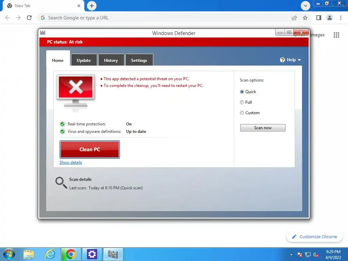Viewport: 348px width, 261px height.
Task: Click the 'Up to date' definitions value
Action: (136, 132)
